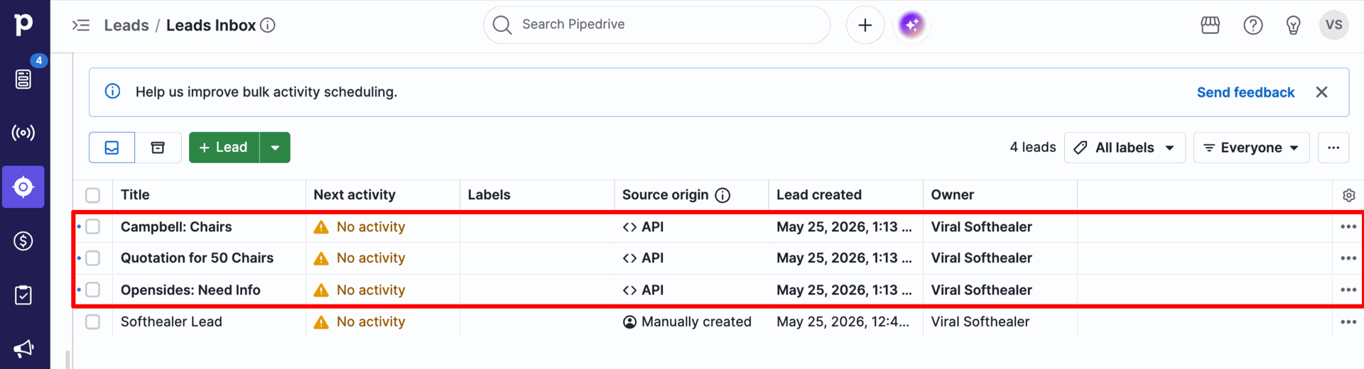Image resolution: width=1364 pixels, height=369 pixels.
Task: Switch to the inbox view icon
Action: (112, 148)
